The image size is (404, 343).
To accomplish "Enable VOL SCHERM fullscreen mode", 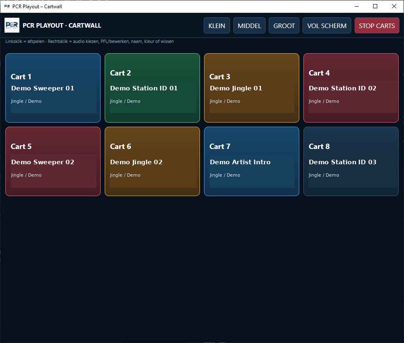I will [x=326, y=26].
